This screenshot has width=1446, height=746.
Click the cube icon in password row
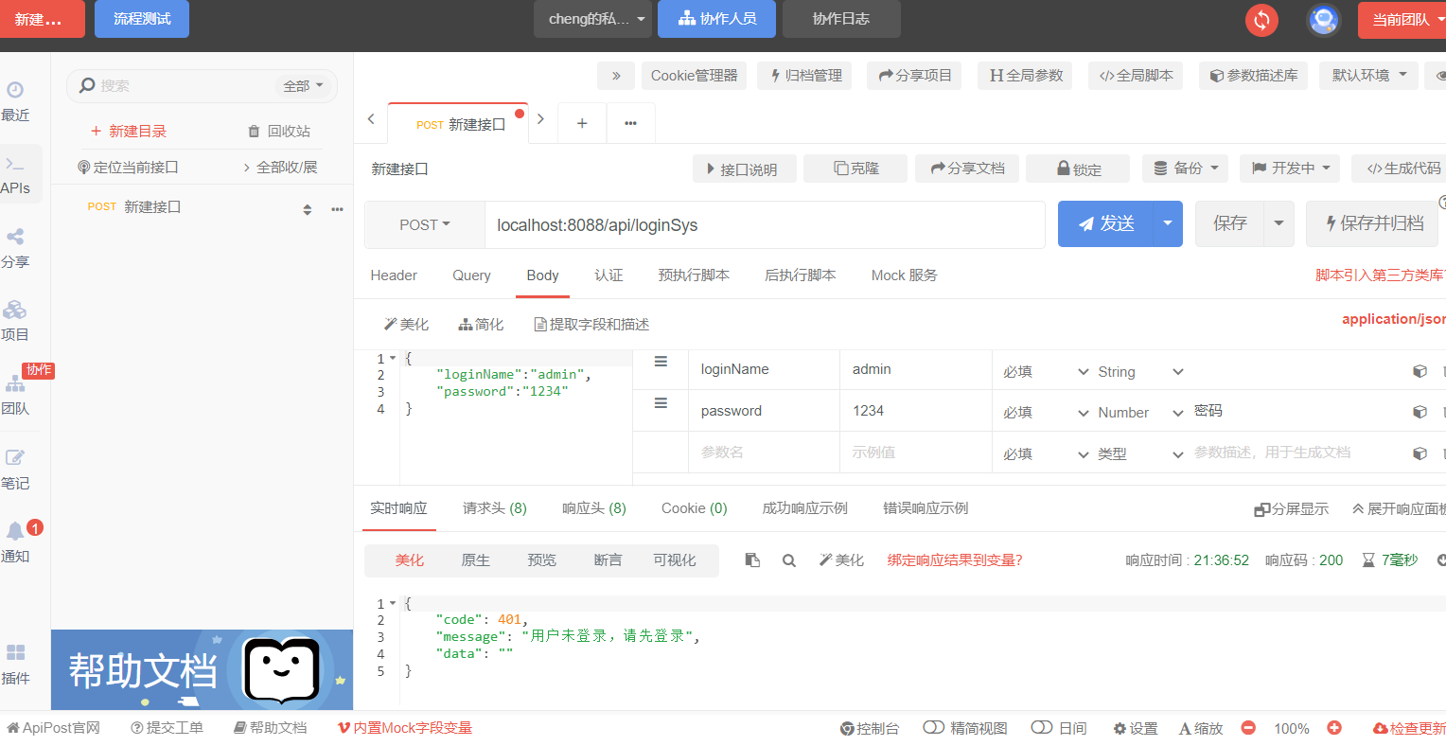(1420, 412)
